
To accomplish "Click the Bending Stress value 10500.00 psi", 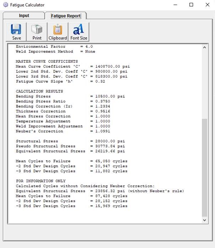I will 110,96.
